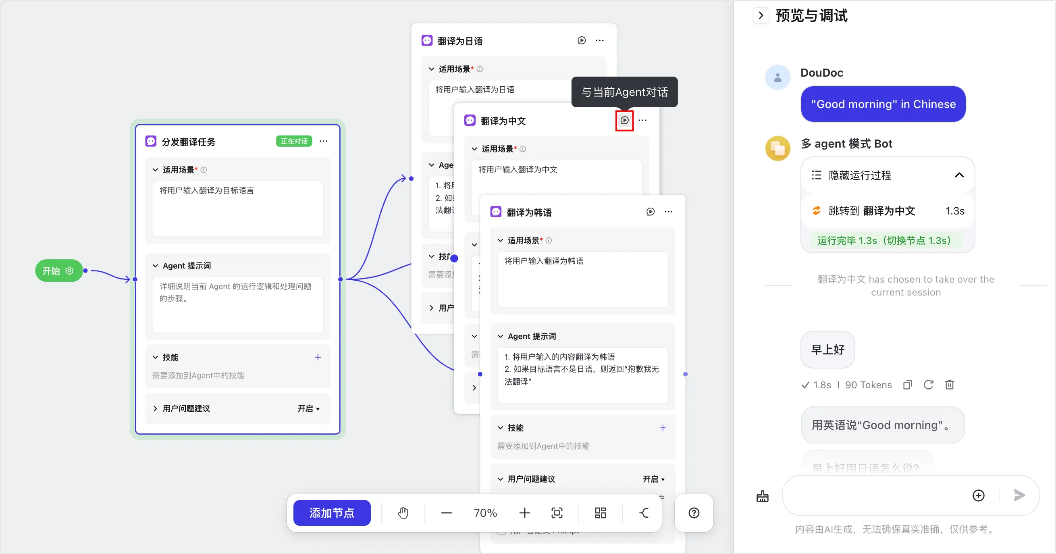Open more options menu on 翻译为韩语 node

(668, 212)
